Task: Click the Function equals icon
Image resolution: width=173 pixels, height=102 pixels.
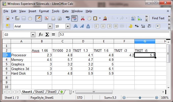Action: pos(53,35)
